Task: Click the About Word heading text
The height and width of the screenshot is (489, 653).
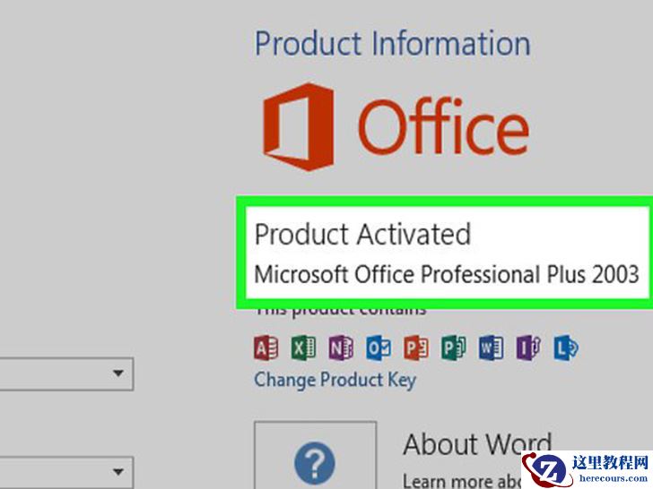Action: click(x=477, y=444)
